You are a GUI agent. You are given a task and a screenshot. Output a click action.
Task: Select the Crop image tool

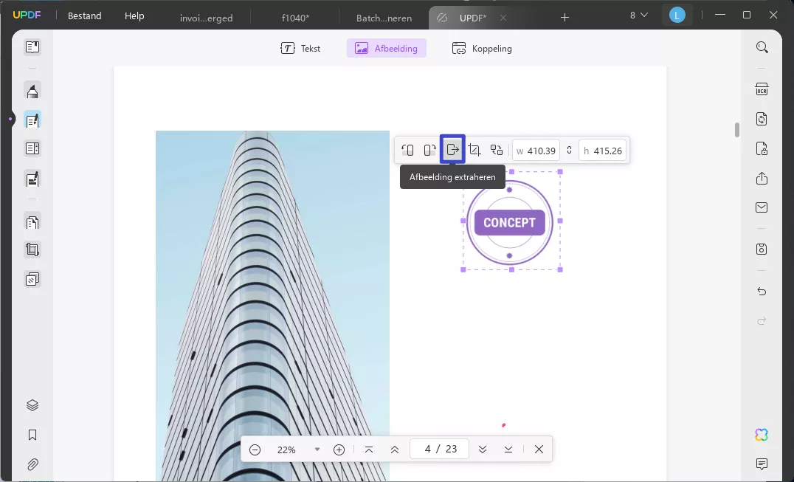[x=474, y=150]
